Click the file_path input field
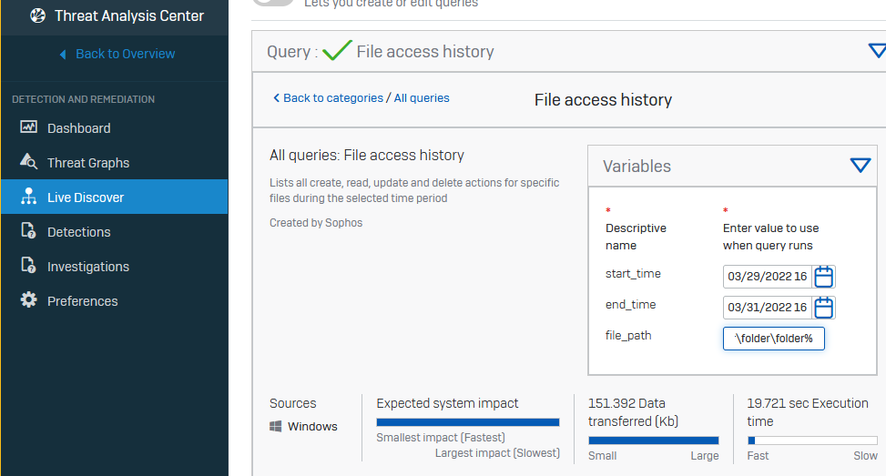The height and width of the screenshot is (476, 886). coord(773,339)
